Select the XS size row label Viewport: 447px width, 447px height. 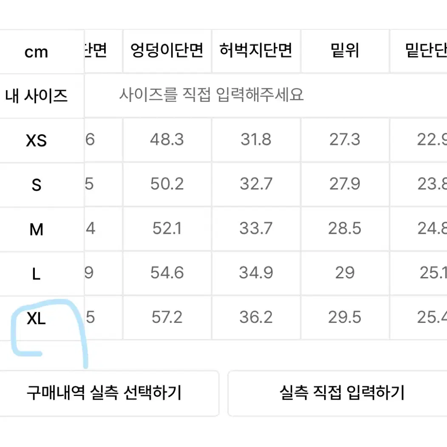click(36, 140)
